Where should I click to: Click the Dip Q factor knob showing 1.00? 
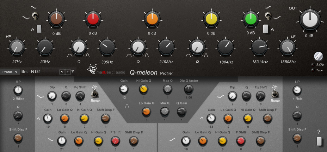click(x=189, y=89)
